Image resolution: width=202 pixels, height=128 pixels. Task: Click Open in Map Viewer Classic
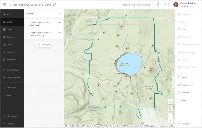click(x=136, y=5)
